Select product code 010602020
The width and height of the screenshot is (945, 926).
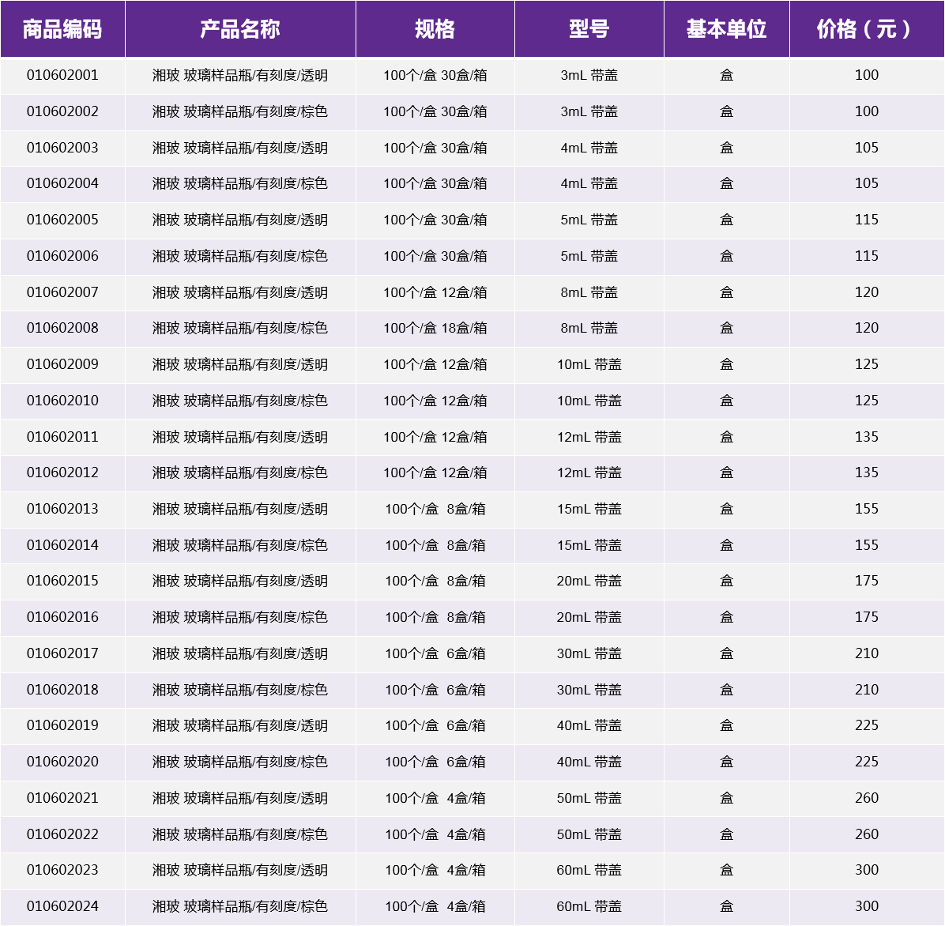point(62,762)
